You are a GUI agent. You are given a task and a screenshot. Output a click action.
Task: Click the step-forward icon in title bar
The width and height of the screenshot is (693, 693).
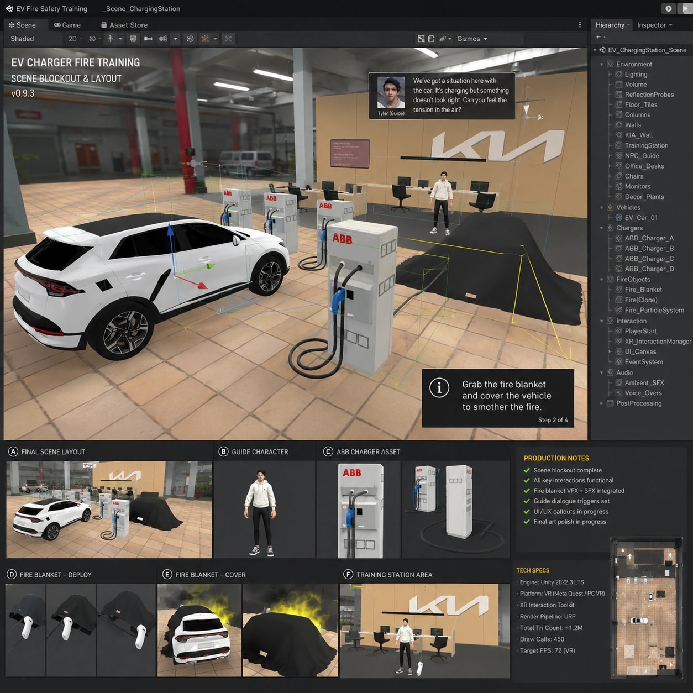685,8
